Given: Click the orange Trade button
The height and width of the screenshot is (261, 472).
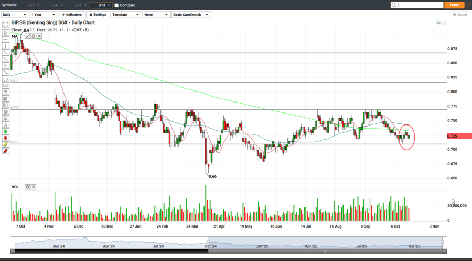Looking at the screenshot, I should (453, 5).
